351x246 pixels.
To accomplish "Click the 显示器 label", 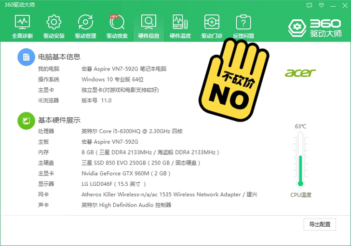I will 46,184.
